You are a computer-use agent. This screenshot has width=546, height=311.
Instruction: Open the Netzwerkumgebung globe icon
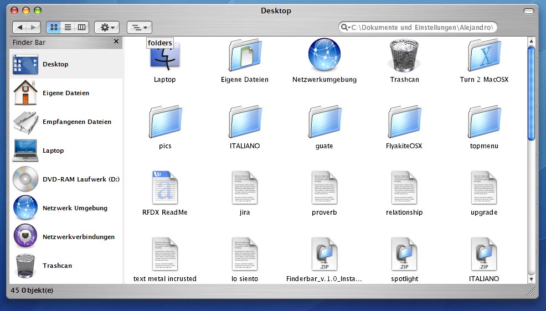324,55
